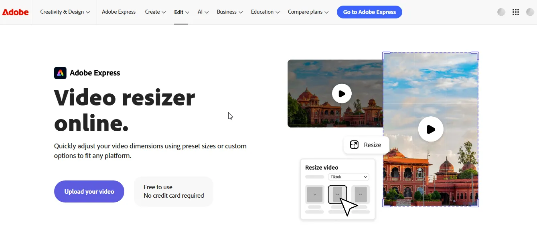Click the description starting with Quickly adjust

(x=150, y=151)
